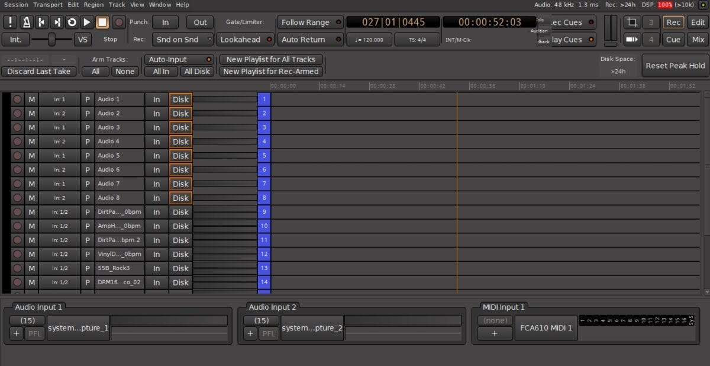Viewport: 710px width, 366px height.
Task: Switch to the Mix tab
Action: click(x=698, y=40)
